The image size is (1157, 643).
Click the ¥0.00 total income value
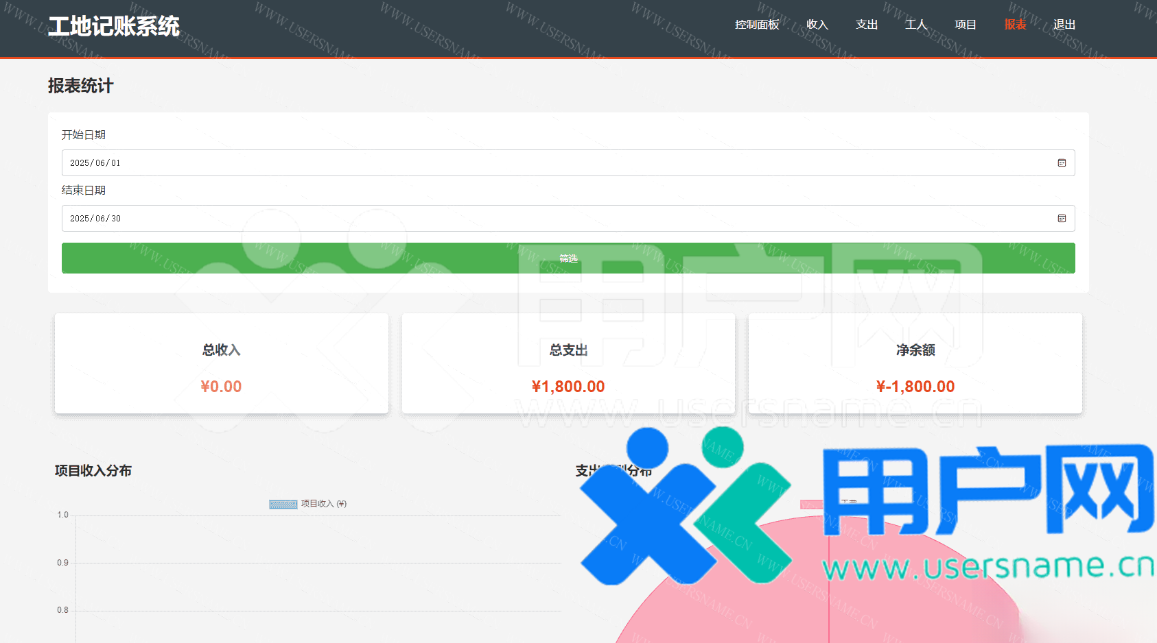[221, 387]
